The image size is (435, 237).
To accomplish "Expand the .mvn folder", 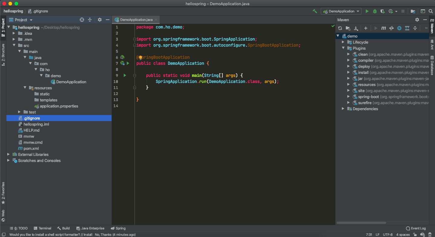I will (14, 39).
